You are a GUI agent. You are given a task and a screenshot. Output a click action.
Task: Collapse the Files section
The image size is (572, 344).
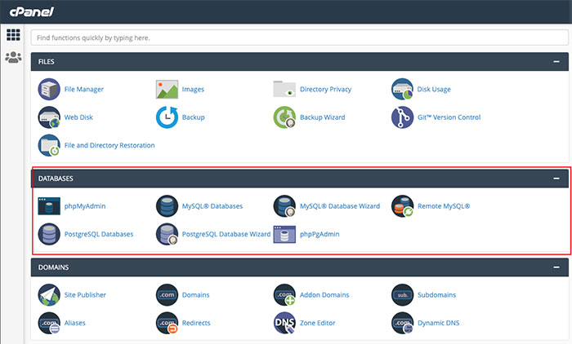tap(556, 62)
